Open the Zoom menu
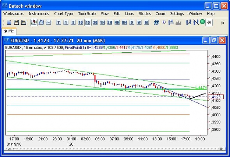The width and height of the screenshot is (230, 157). 160,14
